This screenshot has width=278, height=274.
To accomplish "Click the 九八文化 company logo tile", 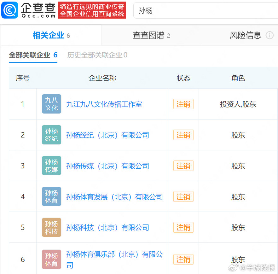I will tap(52, 104).
